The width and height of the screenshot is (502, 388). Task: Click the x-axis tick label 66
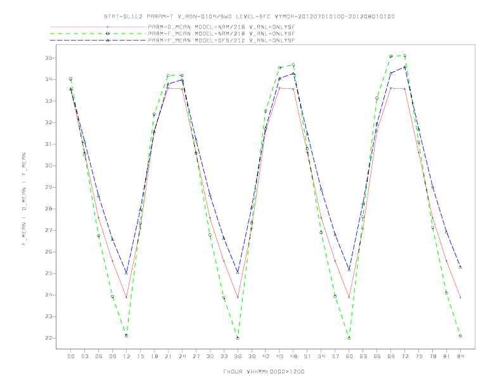(377, 356)
